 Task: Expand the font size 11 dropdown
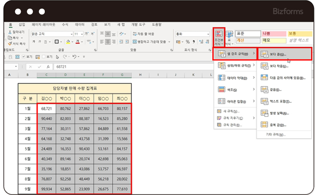[x=82, y=34]
